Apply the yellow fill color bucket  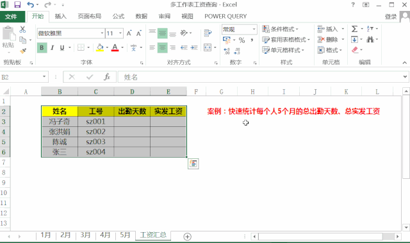100,47
